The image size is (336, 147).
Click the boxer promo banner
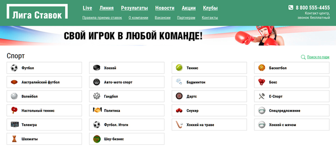[x=168, y=36]
